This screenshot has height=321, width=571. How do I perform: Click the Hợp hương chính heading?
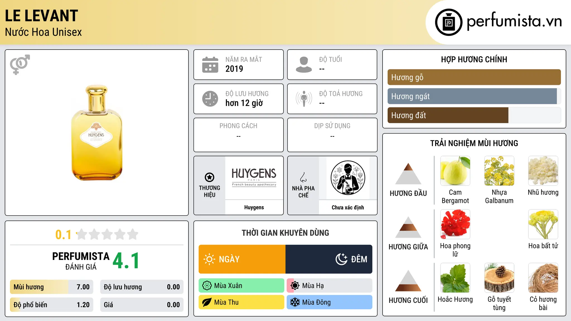(x=474, y=59)
